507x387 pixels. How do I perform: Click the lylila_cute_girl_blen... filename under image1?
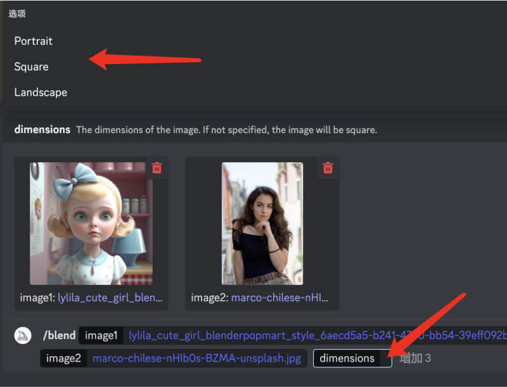110,298
